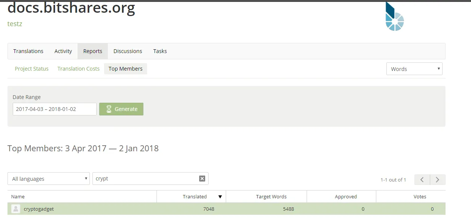This screenshot has height=220, width=471.
Task: Open Project Status report
Action: (x=32, y=69)
